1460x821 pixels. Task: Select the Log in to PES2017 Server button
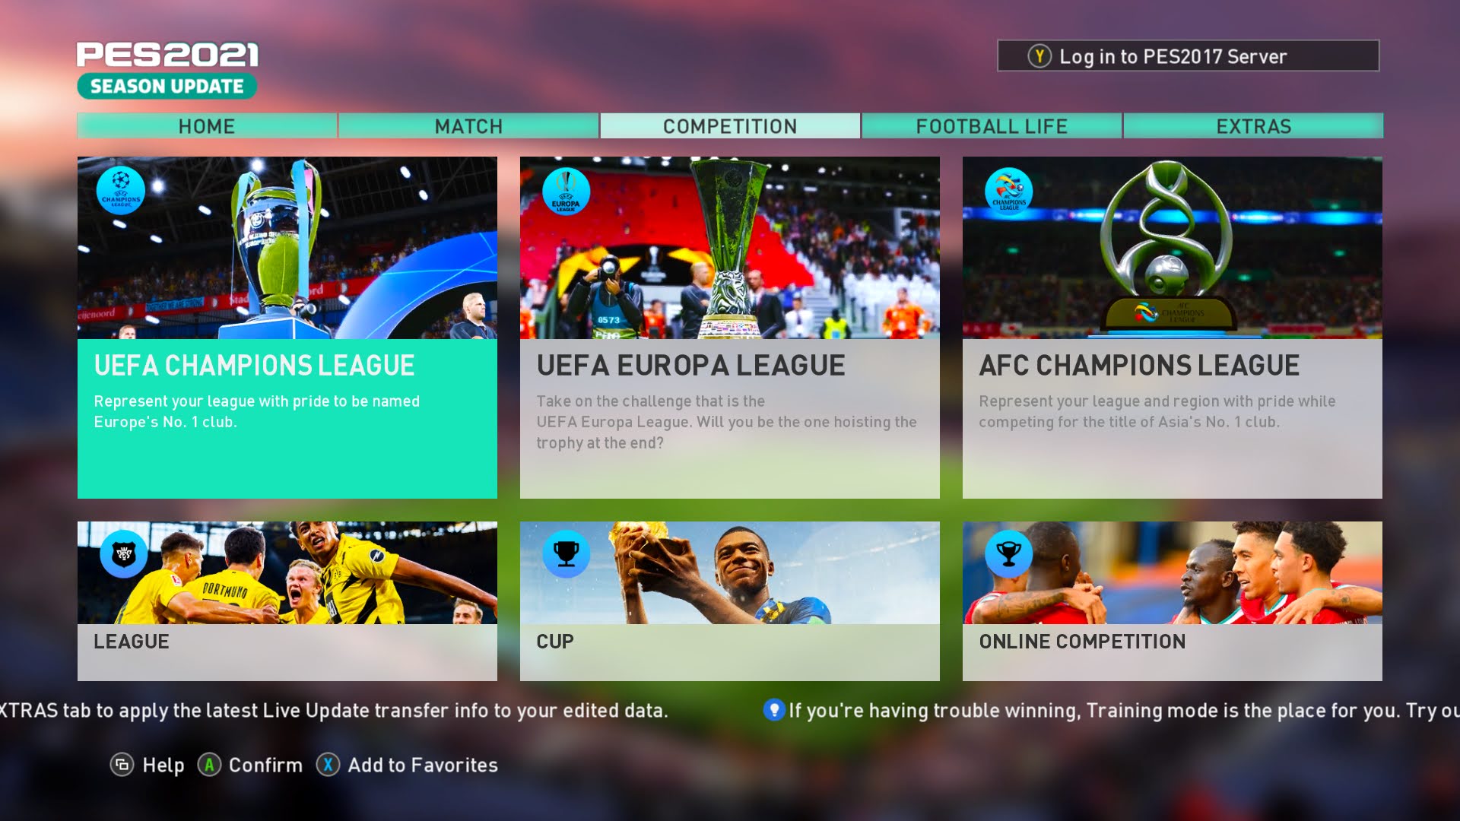coord(1189,55)
